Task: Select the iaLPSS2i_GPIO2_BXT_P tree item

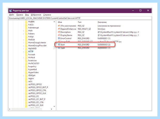Action: pos(38,87)
